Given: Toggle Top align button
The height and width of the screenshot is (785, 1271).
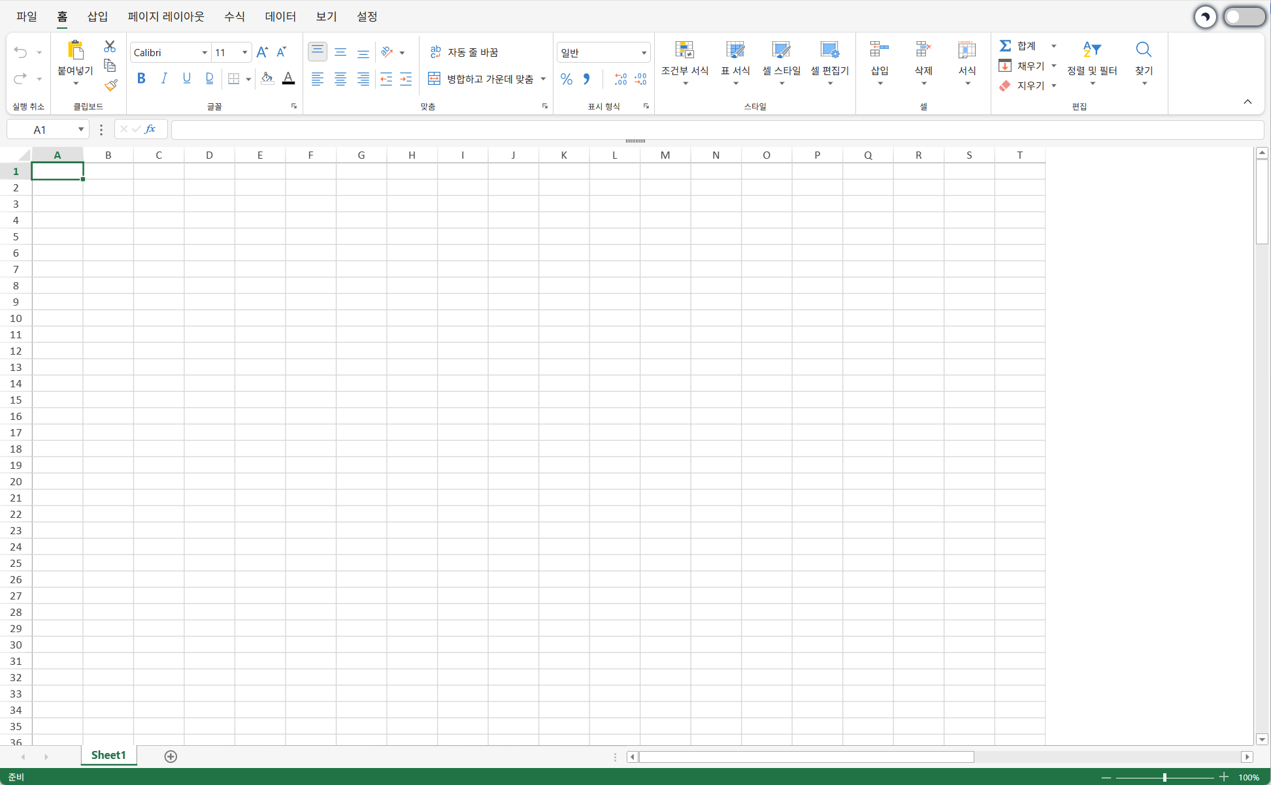Looking at the screenshot, I should (318, 52).
